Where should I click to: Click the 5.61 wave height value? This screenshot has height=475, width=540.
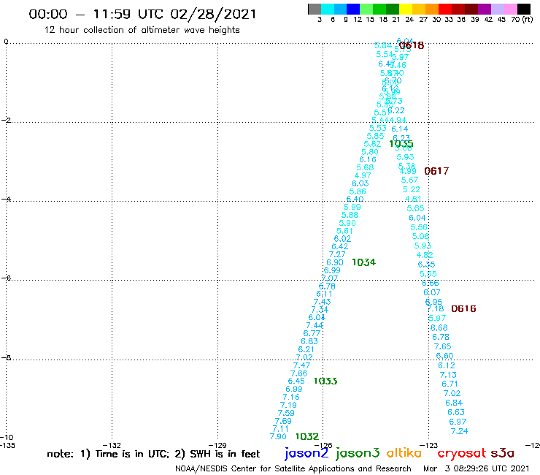[x=344, y=231]
